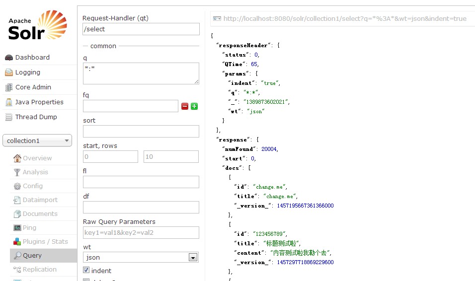
Task: Click the "1389873602021" parameter value
Action: click(x=265, y=102)
